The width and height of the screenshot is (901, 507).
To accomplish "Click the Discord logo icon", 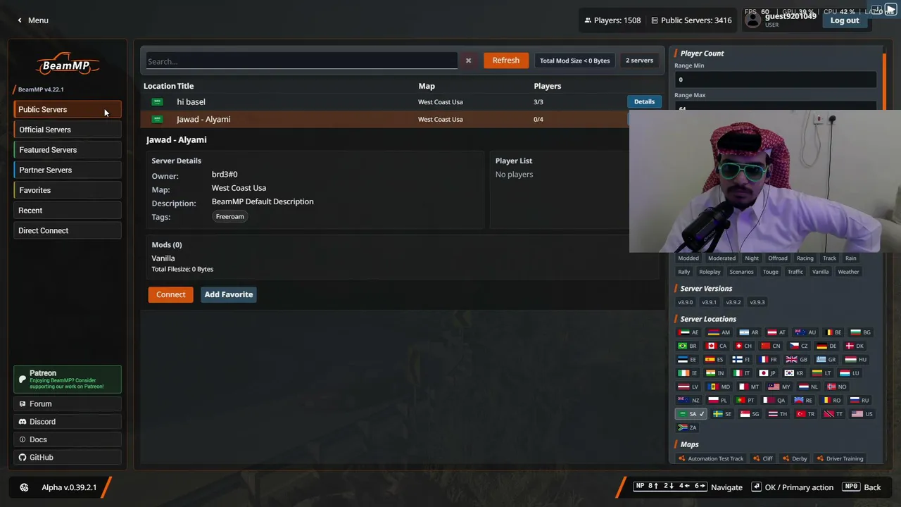I will [23, 422].
